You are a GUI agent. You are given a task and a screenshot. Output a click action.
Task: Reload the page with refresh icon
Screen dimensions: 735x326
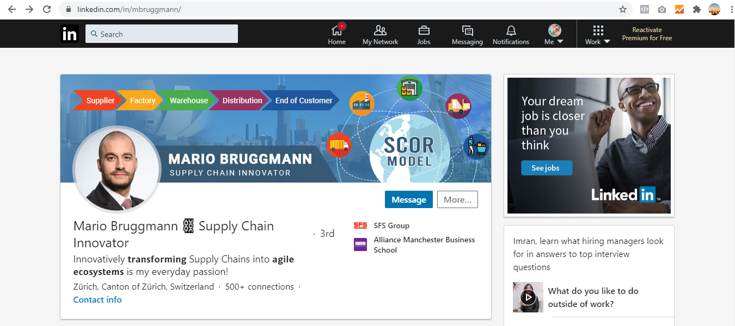point(47,9)
